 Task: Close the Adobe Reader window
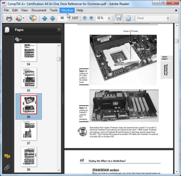click(173, 3)
